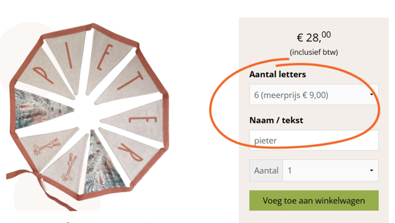Click the 'Naam / tekst' heading label

coord(276,120)
